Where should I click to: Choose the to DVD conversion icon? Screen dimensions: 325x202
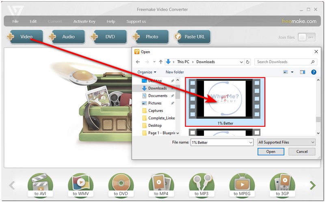click(x=121, y=185)
